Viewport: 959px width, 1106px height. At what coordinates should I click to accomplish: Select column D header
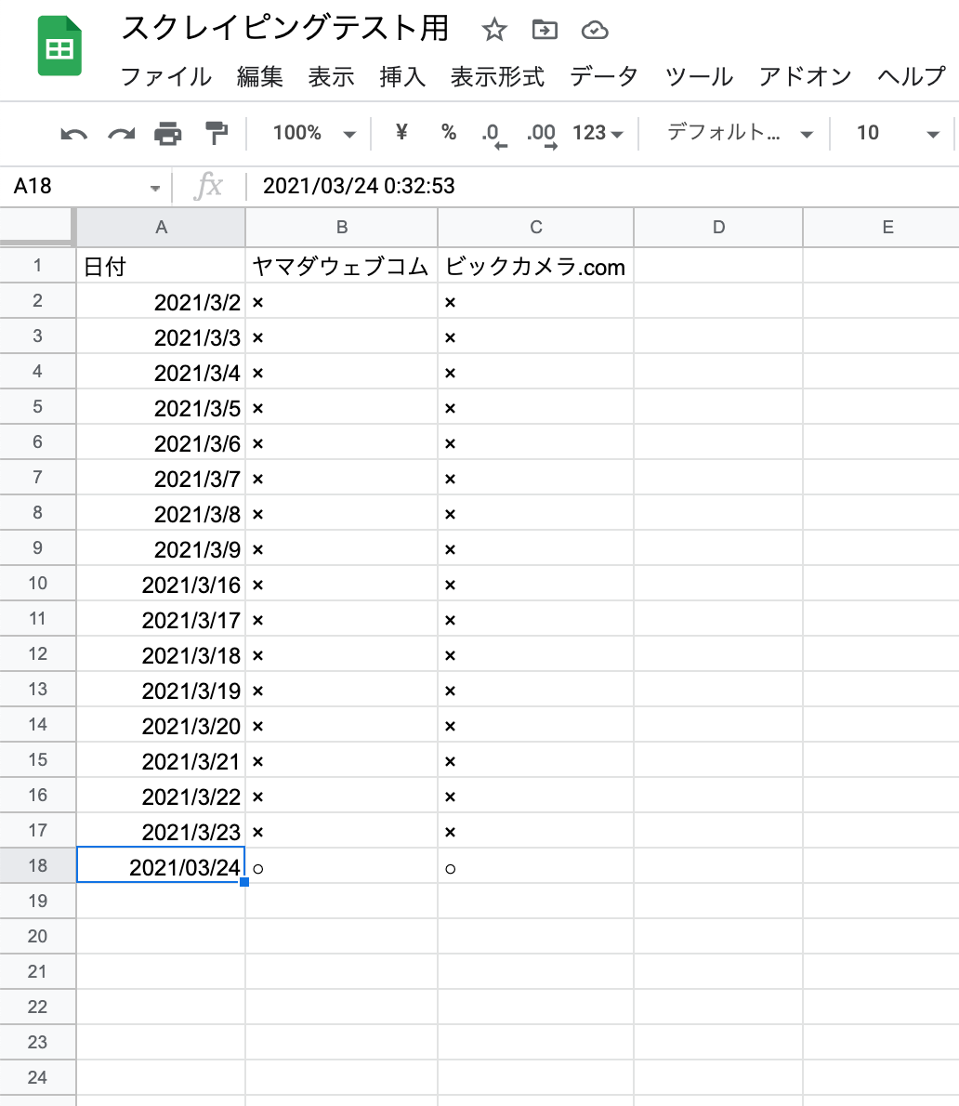pos(718,227)
